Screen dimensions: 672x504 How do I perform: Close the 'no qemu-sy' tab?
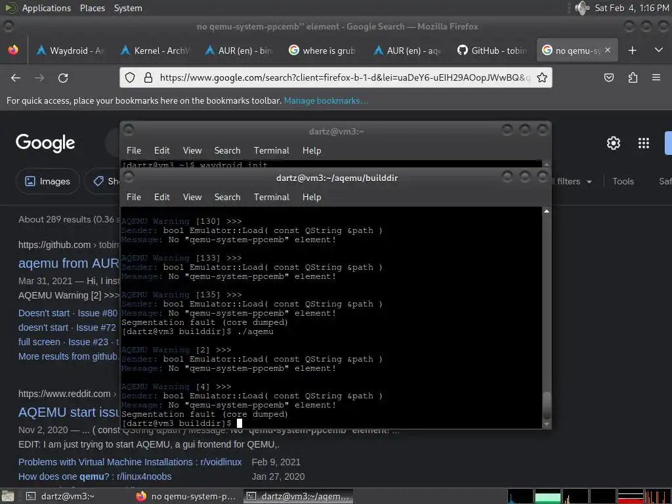[608, 50]
